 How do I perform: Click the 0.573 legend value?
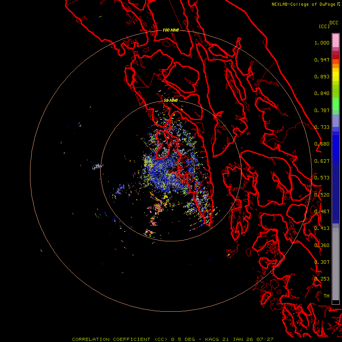(322, 178)
